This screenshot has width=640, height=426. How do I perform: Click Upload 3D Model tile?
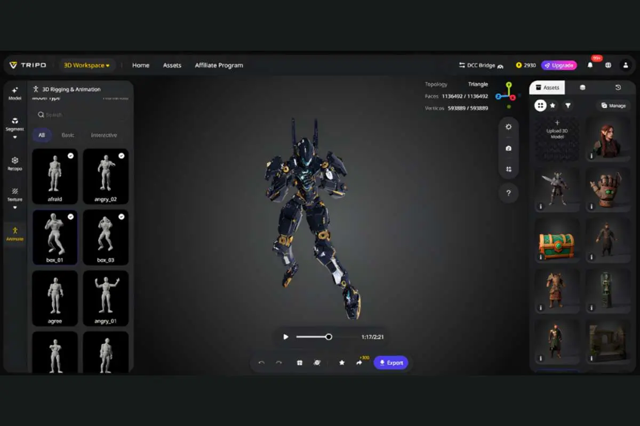(557, 138)
